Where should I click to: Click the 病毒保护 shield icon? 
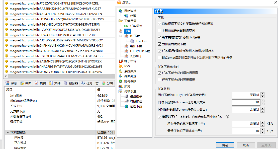coord(121,81)
